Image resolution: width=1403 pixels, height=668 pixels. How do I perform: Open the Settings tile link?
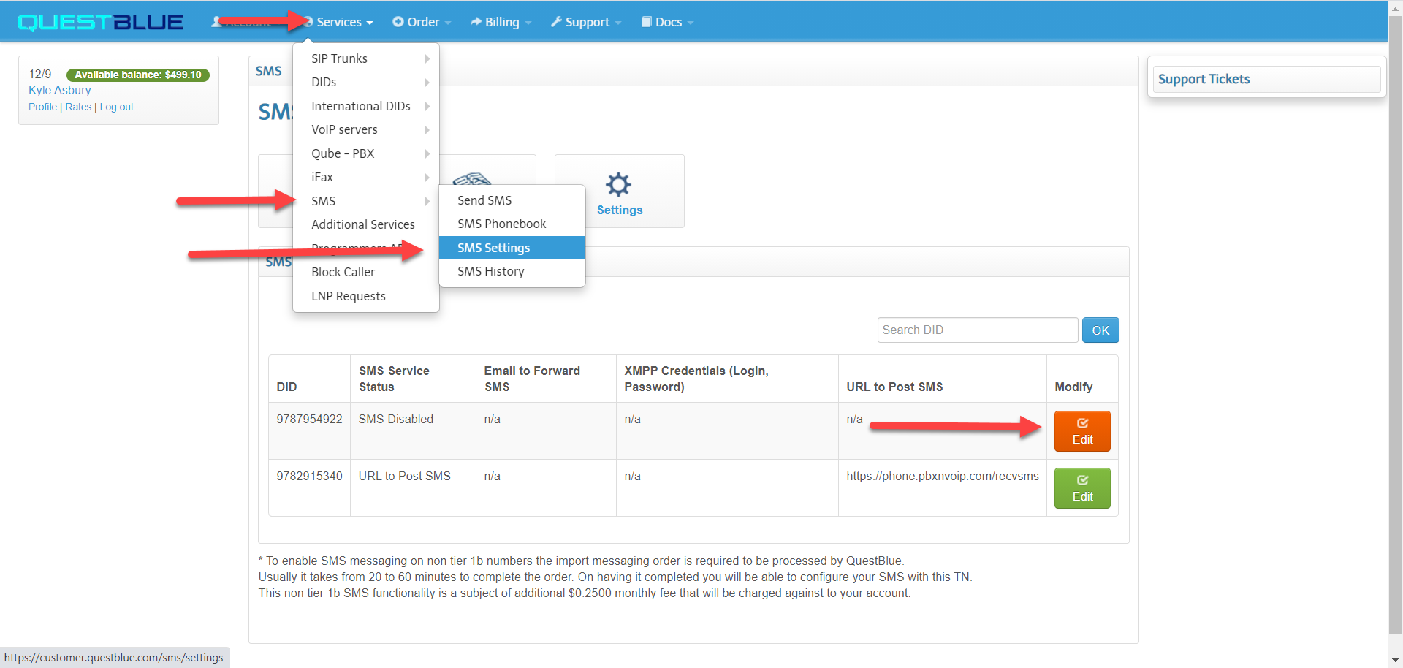[x=620, y=191]
